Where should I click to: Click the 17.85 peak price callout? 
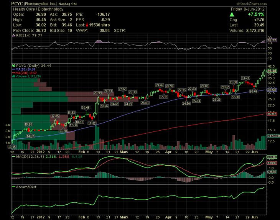click(55, 116)
